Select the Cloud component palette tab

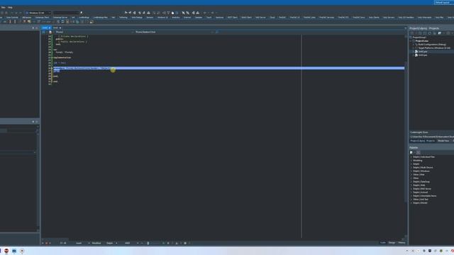(272, 17)
